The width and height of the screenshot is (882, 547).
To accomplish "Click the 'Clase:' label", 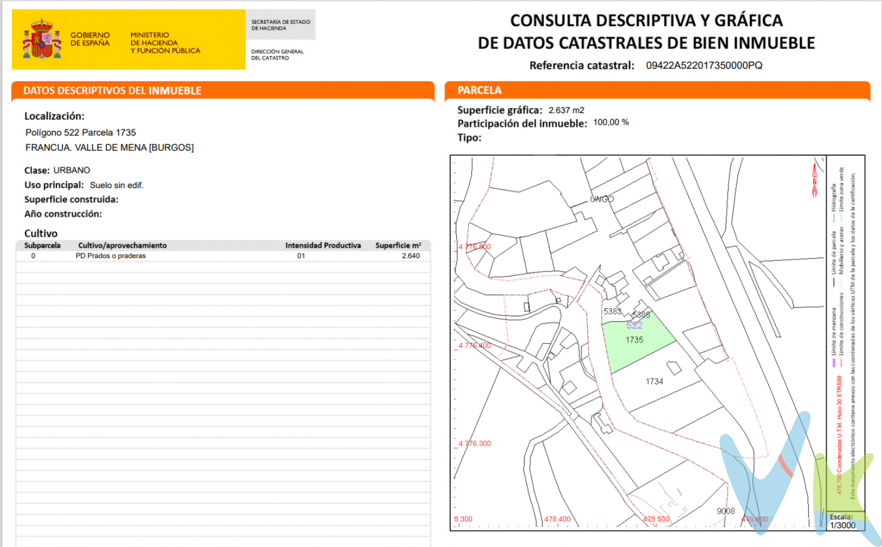I will coord(36,171).
